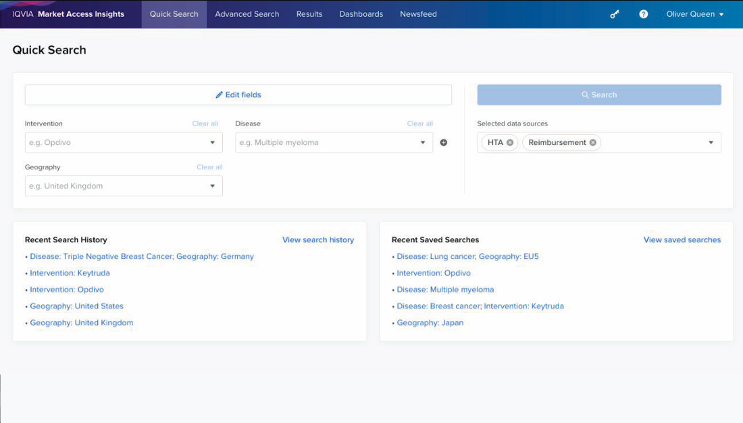Open View search history link
Image resolution: width=743 pixels, height=423 pixels.
[x=318, y=240]
